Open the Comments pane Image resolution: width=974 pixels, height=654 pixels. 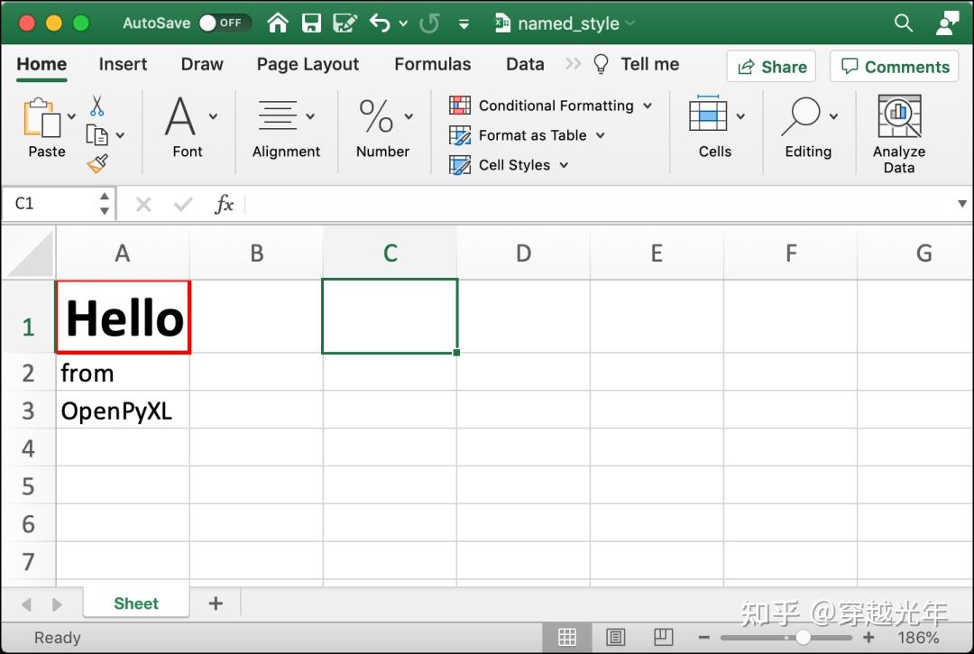coord(894,66)
